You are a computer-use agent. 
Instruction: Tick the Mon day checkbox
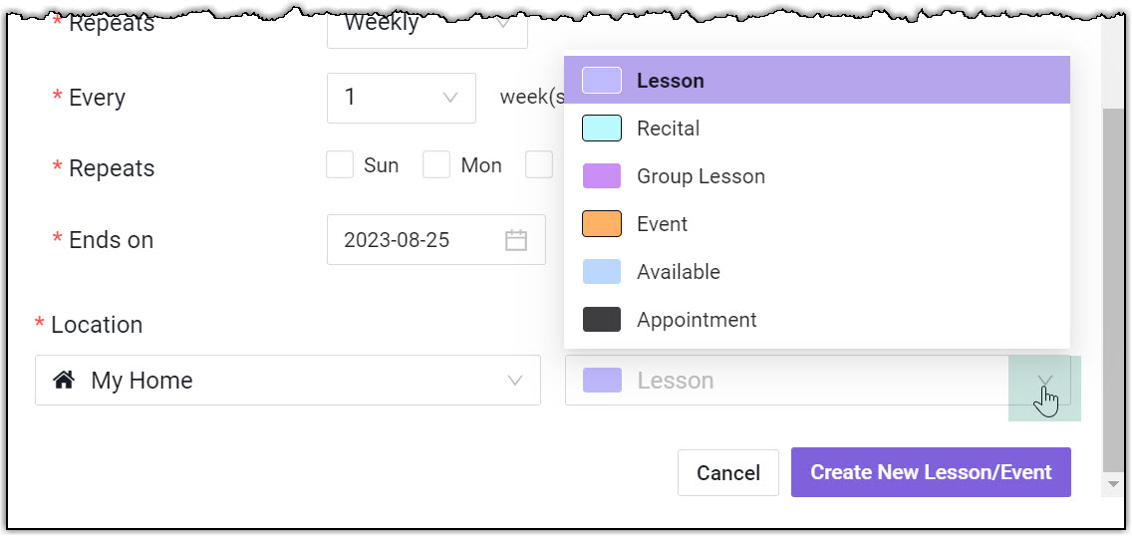click(436, 165)
